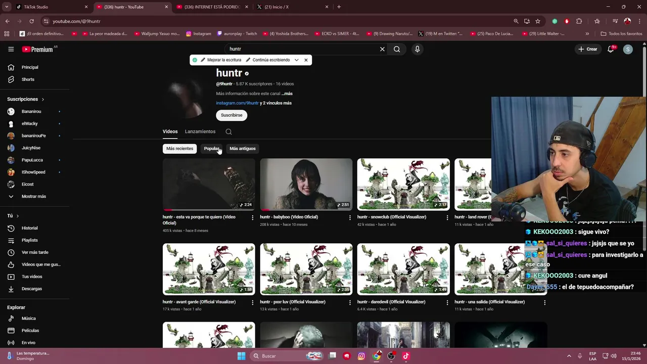Search within the huntr channel
This screenshot has width=647, height=364.
(228, 131)
